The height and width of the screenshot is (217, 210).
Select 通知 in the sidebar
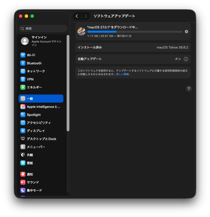41,174
